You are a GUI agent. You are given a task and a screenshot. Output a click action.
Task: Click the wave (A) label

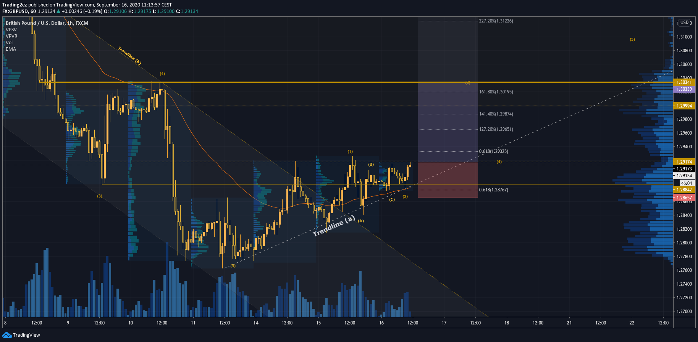click(361, 221)
